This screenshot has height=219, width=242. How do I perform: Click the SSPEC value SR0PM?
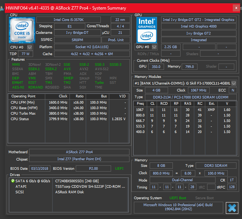77,40
